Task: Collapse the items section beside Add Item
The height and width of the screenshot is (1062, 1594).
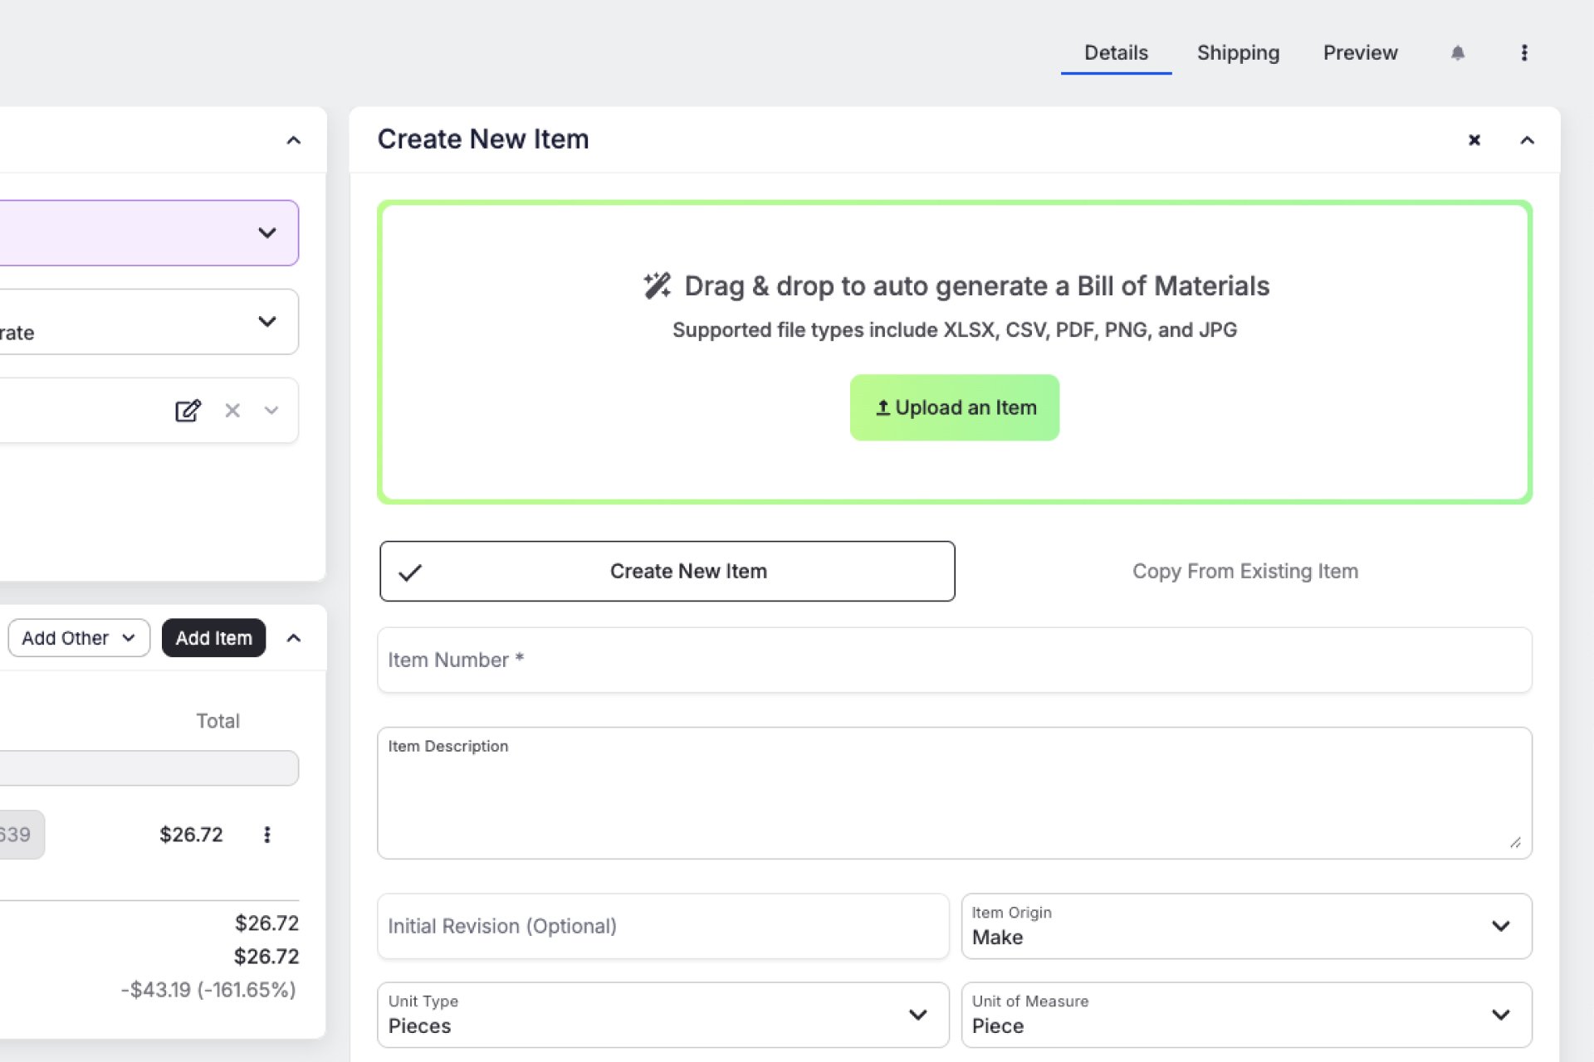Action: (294, 638)
